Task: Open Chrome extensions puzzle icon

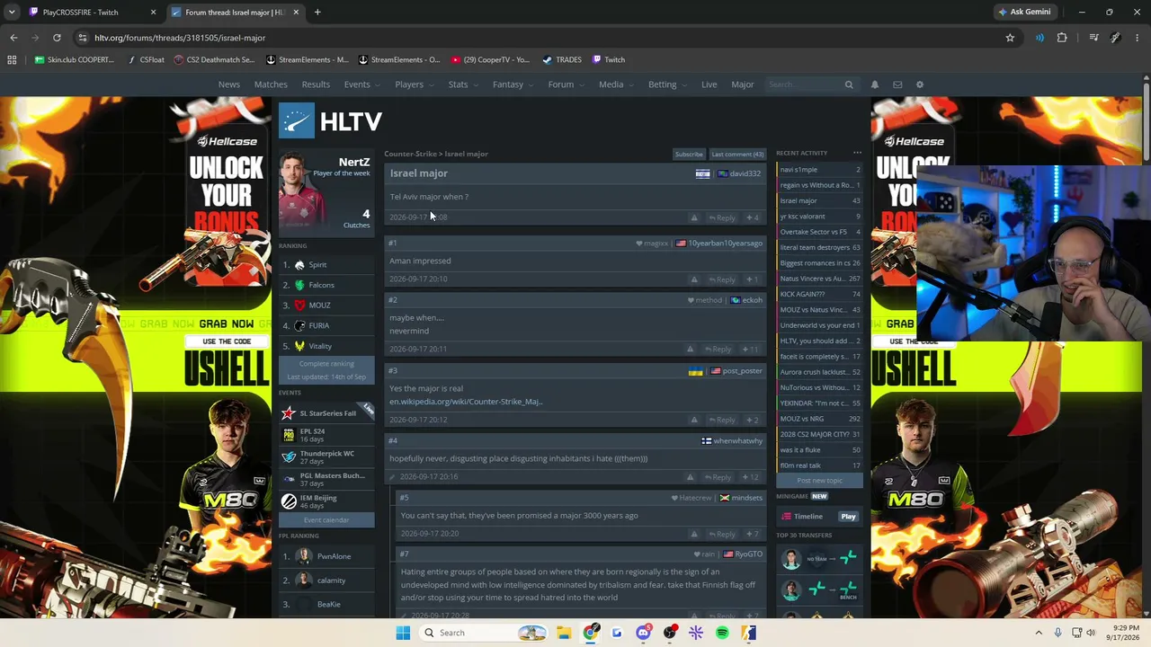Action: click(x=1062, y=38)
